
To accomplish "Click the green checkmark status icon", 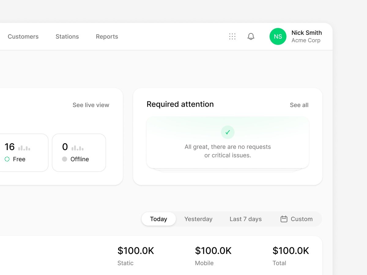I will coord(228,132).
